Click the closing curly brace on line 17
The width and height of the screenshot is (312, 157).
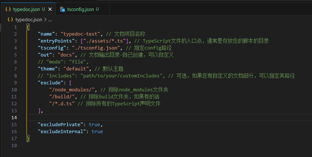click(28, 138)
